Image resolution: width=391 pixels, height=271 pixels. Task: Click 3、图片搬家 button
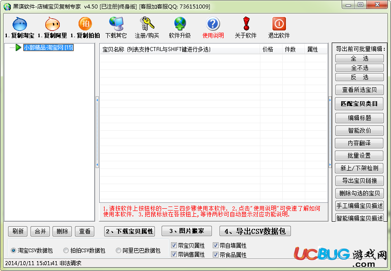coord(187,231)
